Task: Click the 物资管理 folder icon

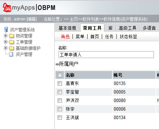Action: pos(12,36)
